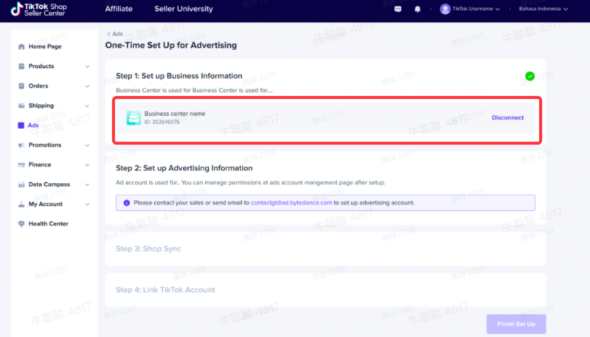Image resolution: width=590 pixels, height=337 pixels.
Task: Disconnect the Business center account
Action: tap(507, 117)
